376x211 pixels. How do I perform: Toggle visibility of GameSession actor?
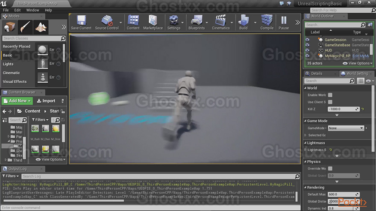click(x=307, y=40)
